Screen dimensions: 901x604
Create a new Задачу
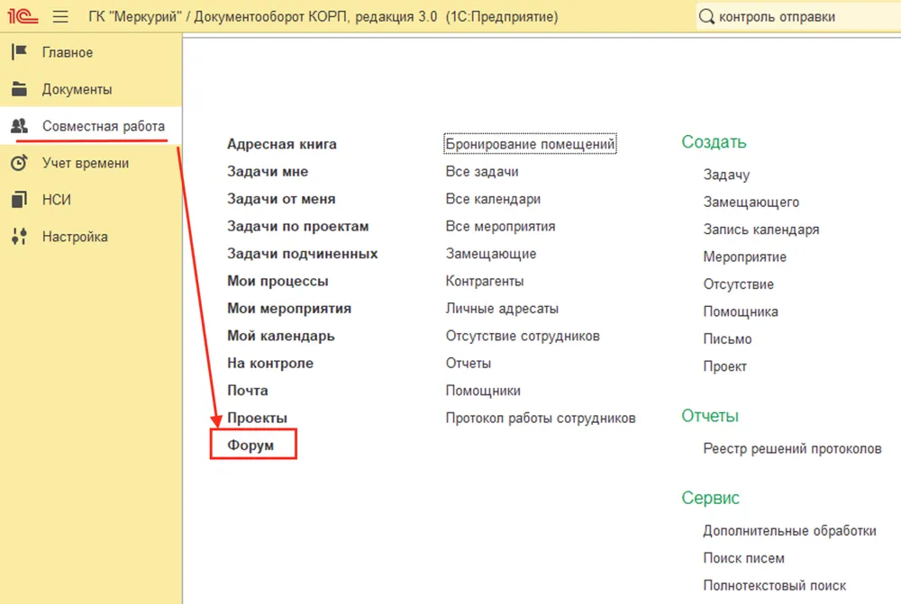pos(726,175)
